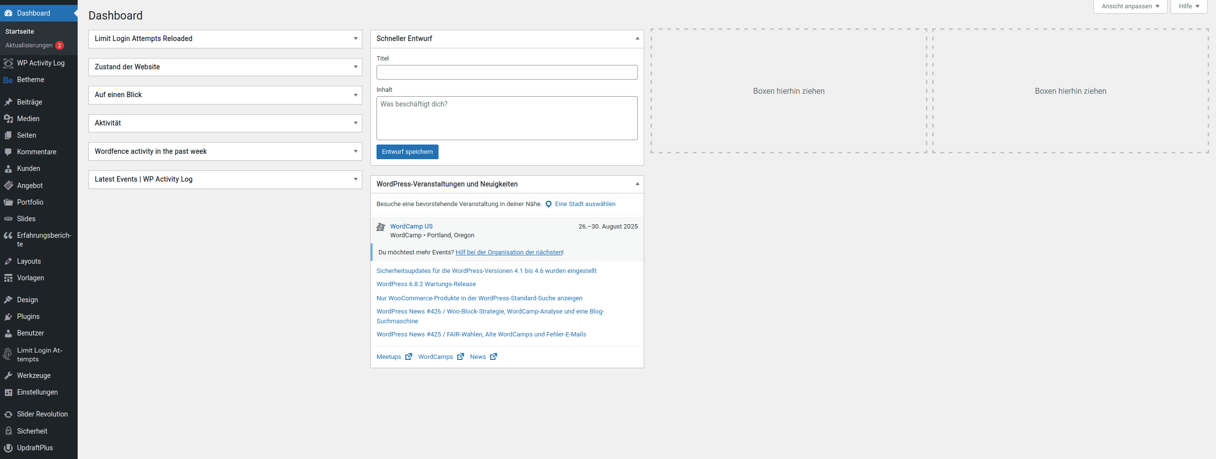Image resolution: width=1216 pixels, height=459 pixels.
Task: Click the Beiträge pushpin icon
Action: 8,102
